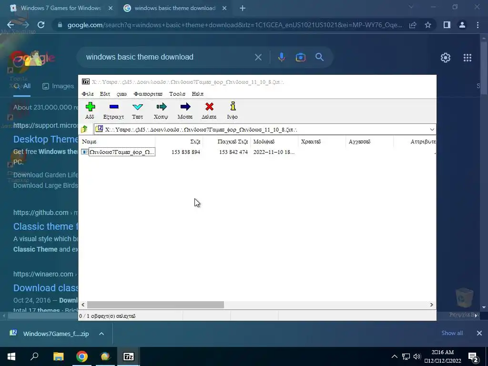Screen dimensions: 488x366
Task: Open the Desktop Themes search result
Action: pos(45,139)
